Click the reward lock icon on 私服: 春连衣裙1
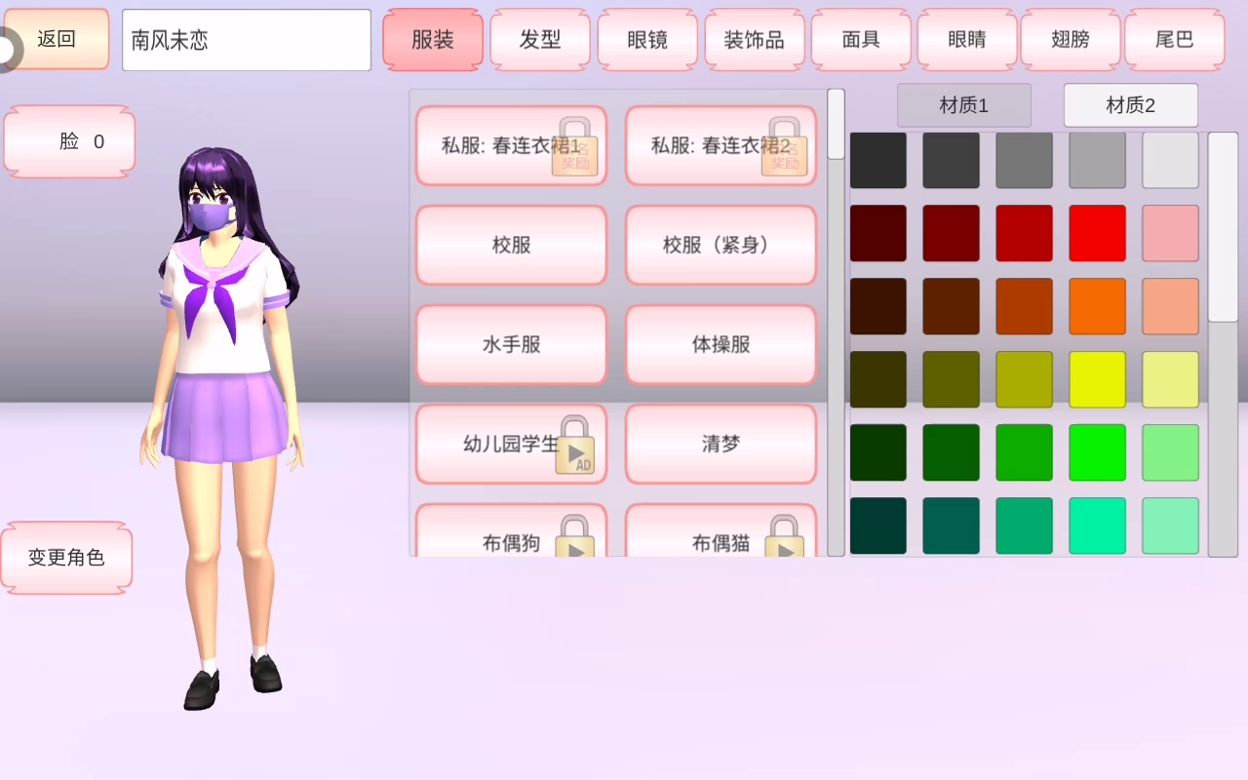The height and width of the screenshot is (780, 1248). 574,147
